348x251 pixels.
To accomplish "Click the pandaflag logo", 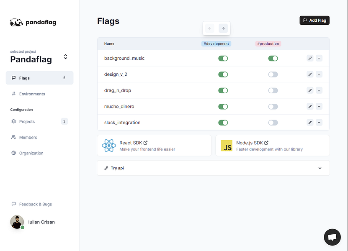I will coord(33,23).
